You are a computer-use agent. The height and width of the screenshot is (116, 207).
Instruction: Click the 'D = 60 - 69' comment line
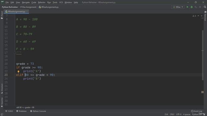point(26,42)
